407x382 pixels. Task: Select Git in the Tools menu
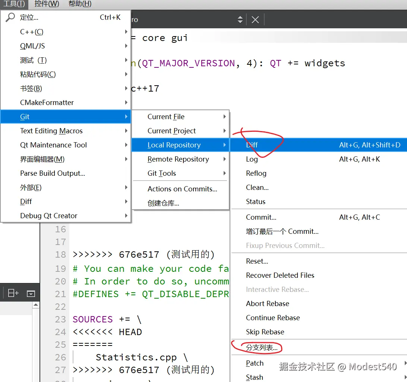pyautogui.click(x=66, y=117)
